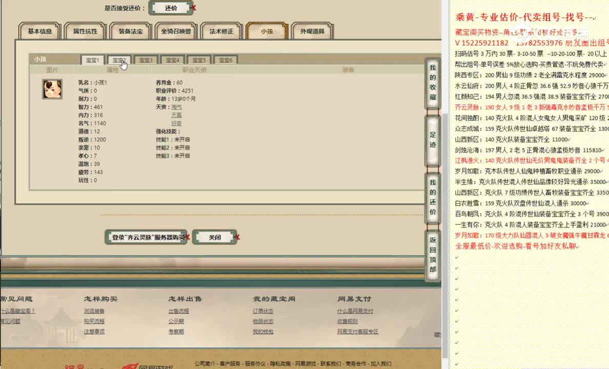Open the 购买流程 footer link
Image resolution: width=609 pixels, height=369 pixels.
pos(94,321)
